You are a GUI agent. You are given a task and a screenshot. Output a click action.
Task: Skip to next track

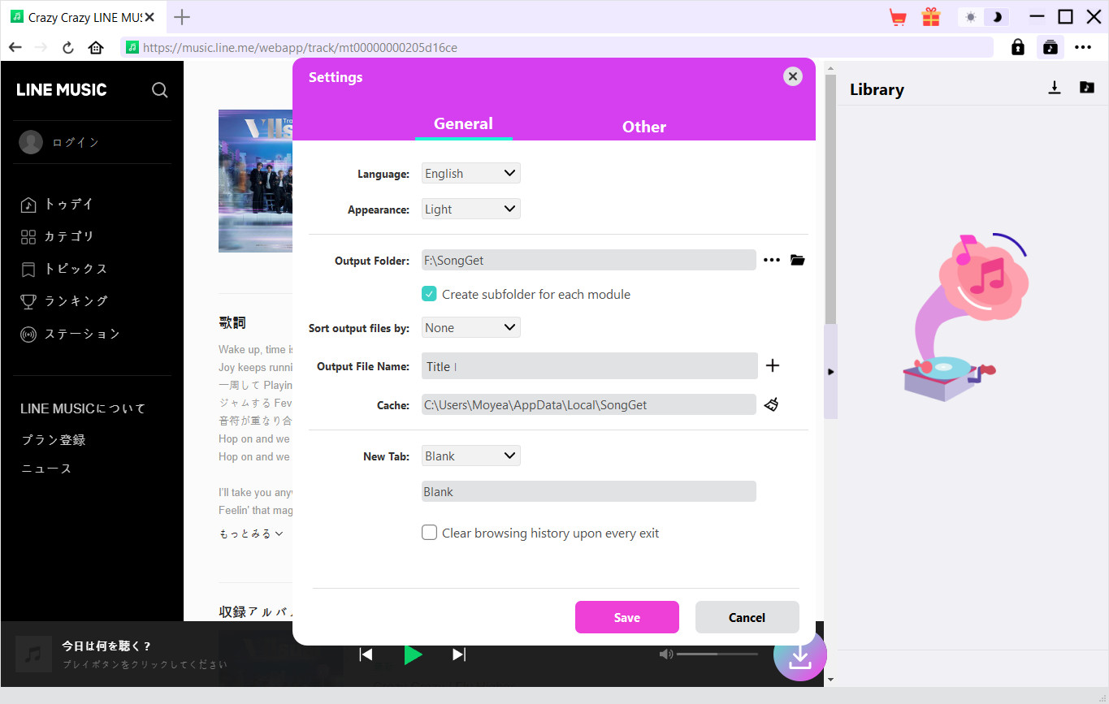point(459,654)
